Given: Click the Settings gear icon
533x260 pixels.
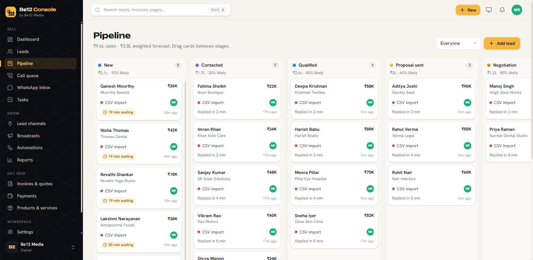Looking at the screenshot, I should (10, 232).
